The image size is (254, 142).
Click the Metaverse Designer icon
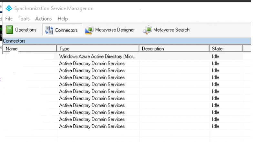point(89,30)
